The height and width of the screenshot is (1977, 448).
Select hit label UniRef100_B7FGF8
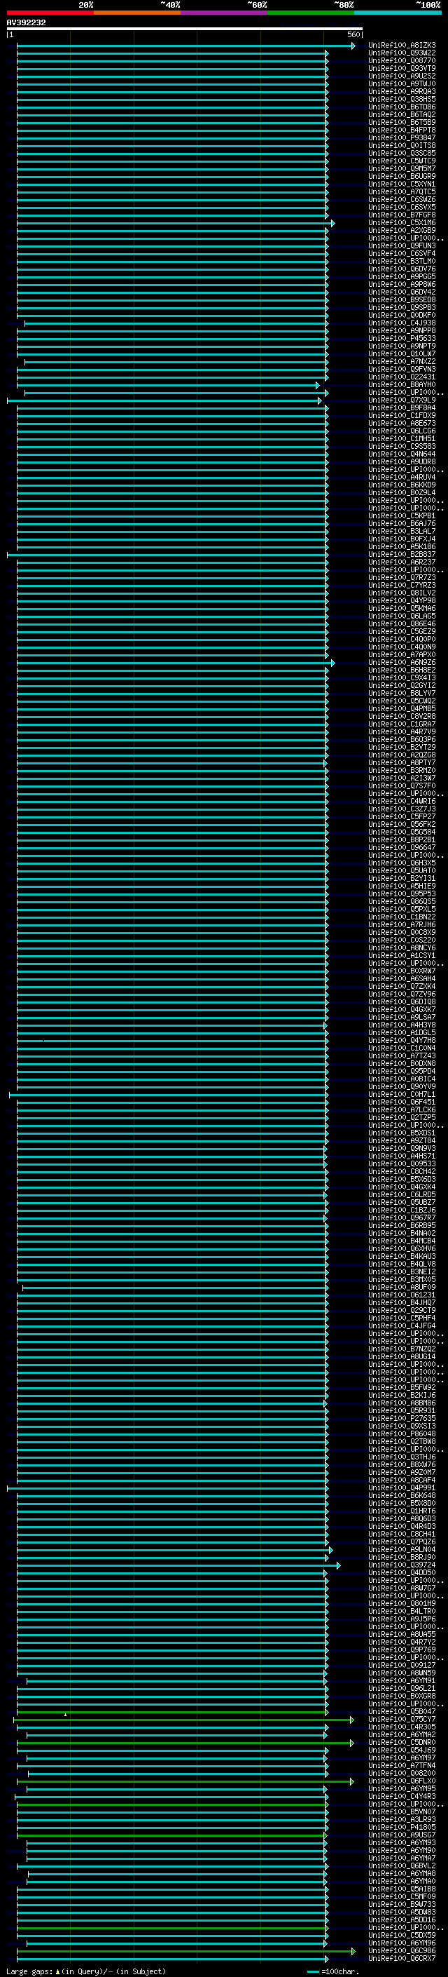point(402,215)
